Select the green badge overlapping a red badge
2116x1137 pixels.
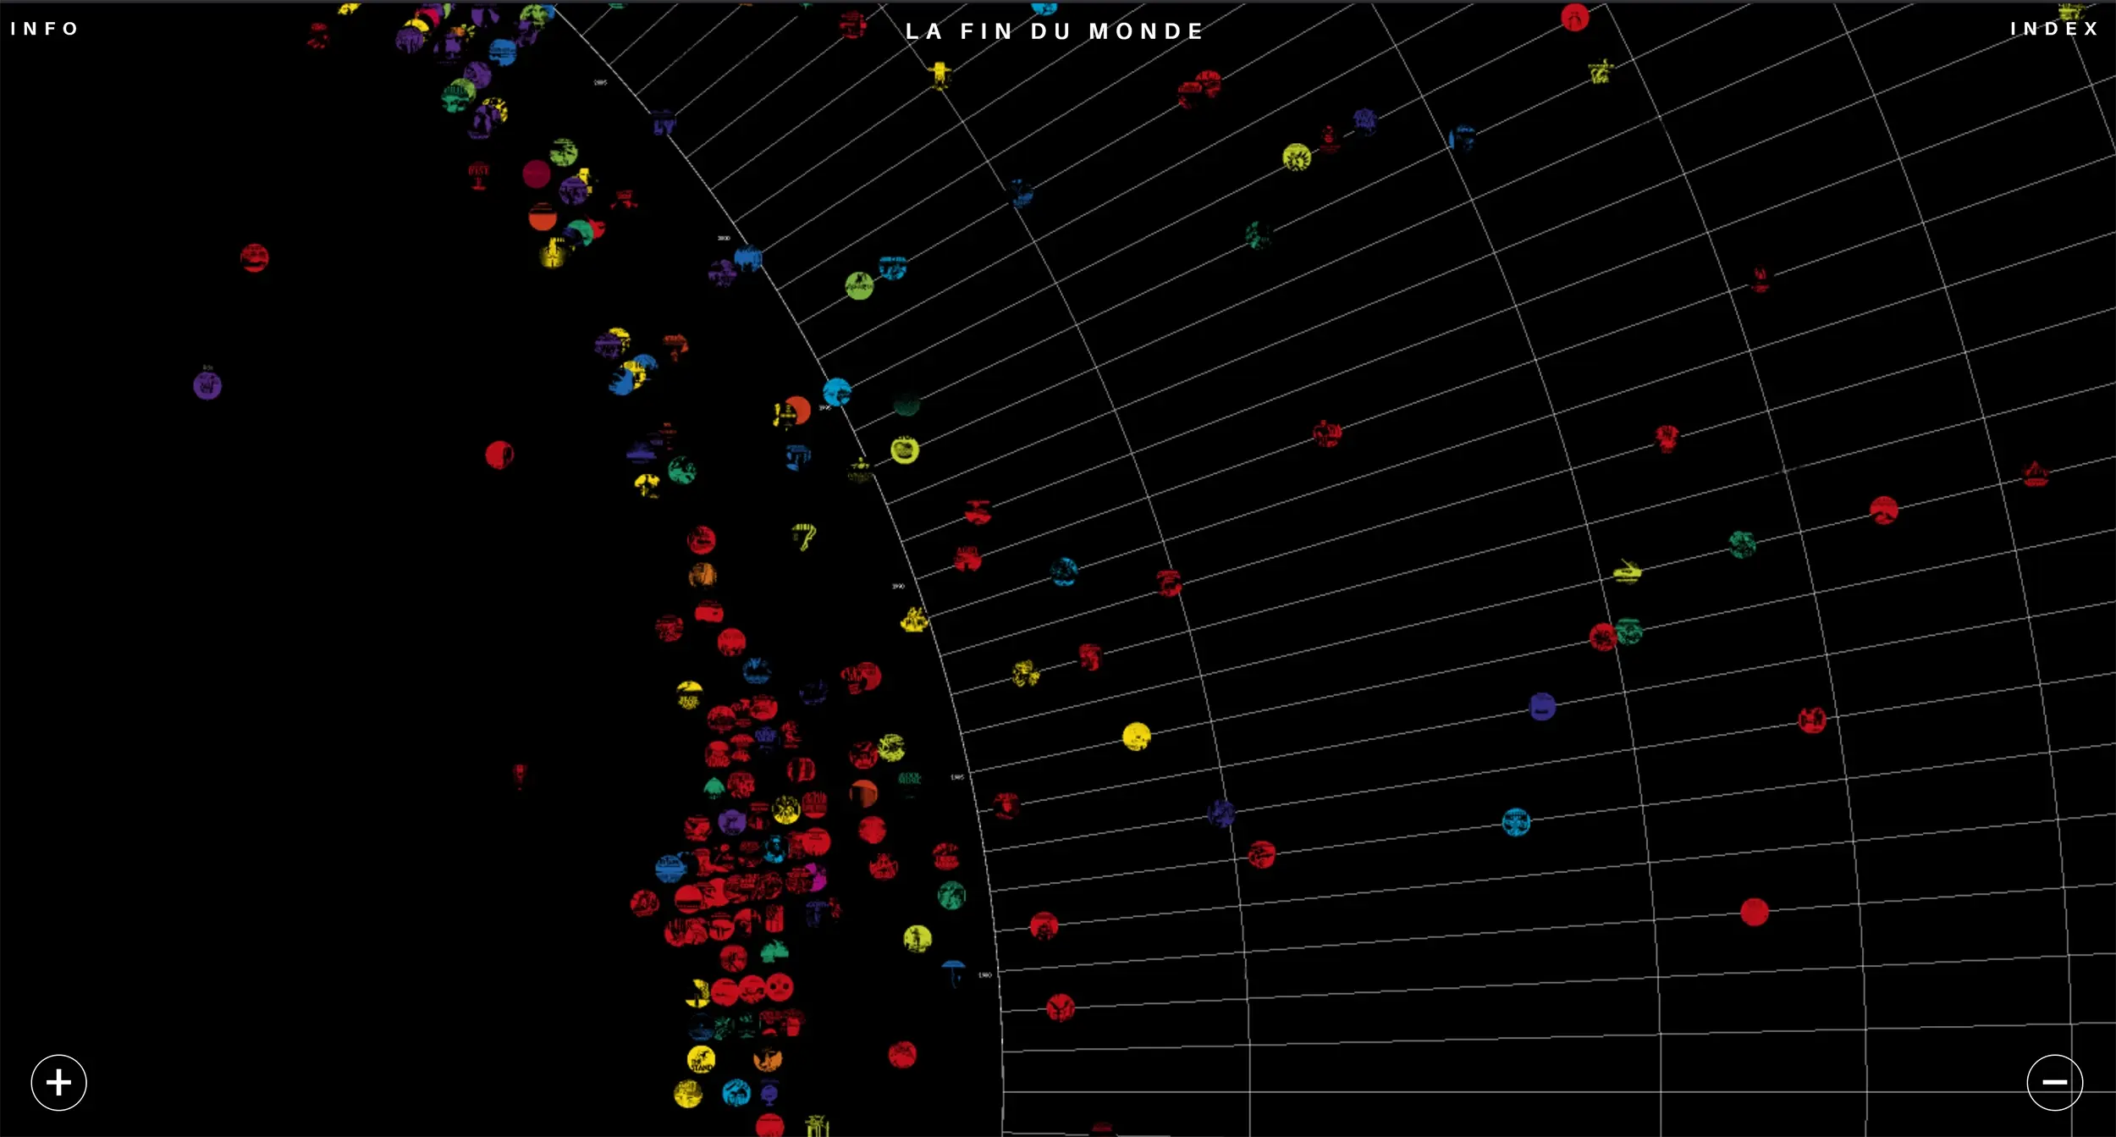[1629, 631]
